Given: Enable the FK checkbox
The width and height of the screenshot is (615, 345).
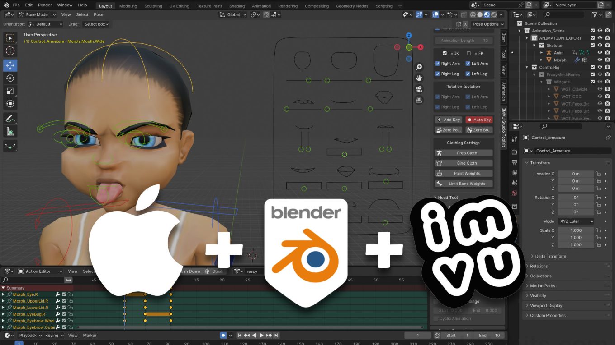Looking at the screenshot, I should (x=468, y=53).
